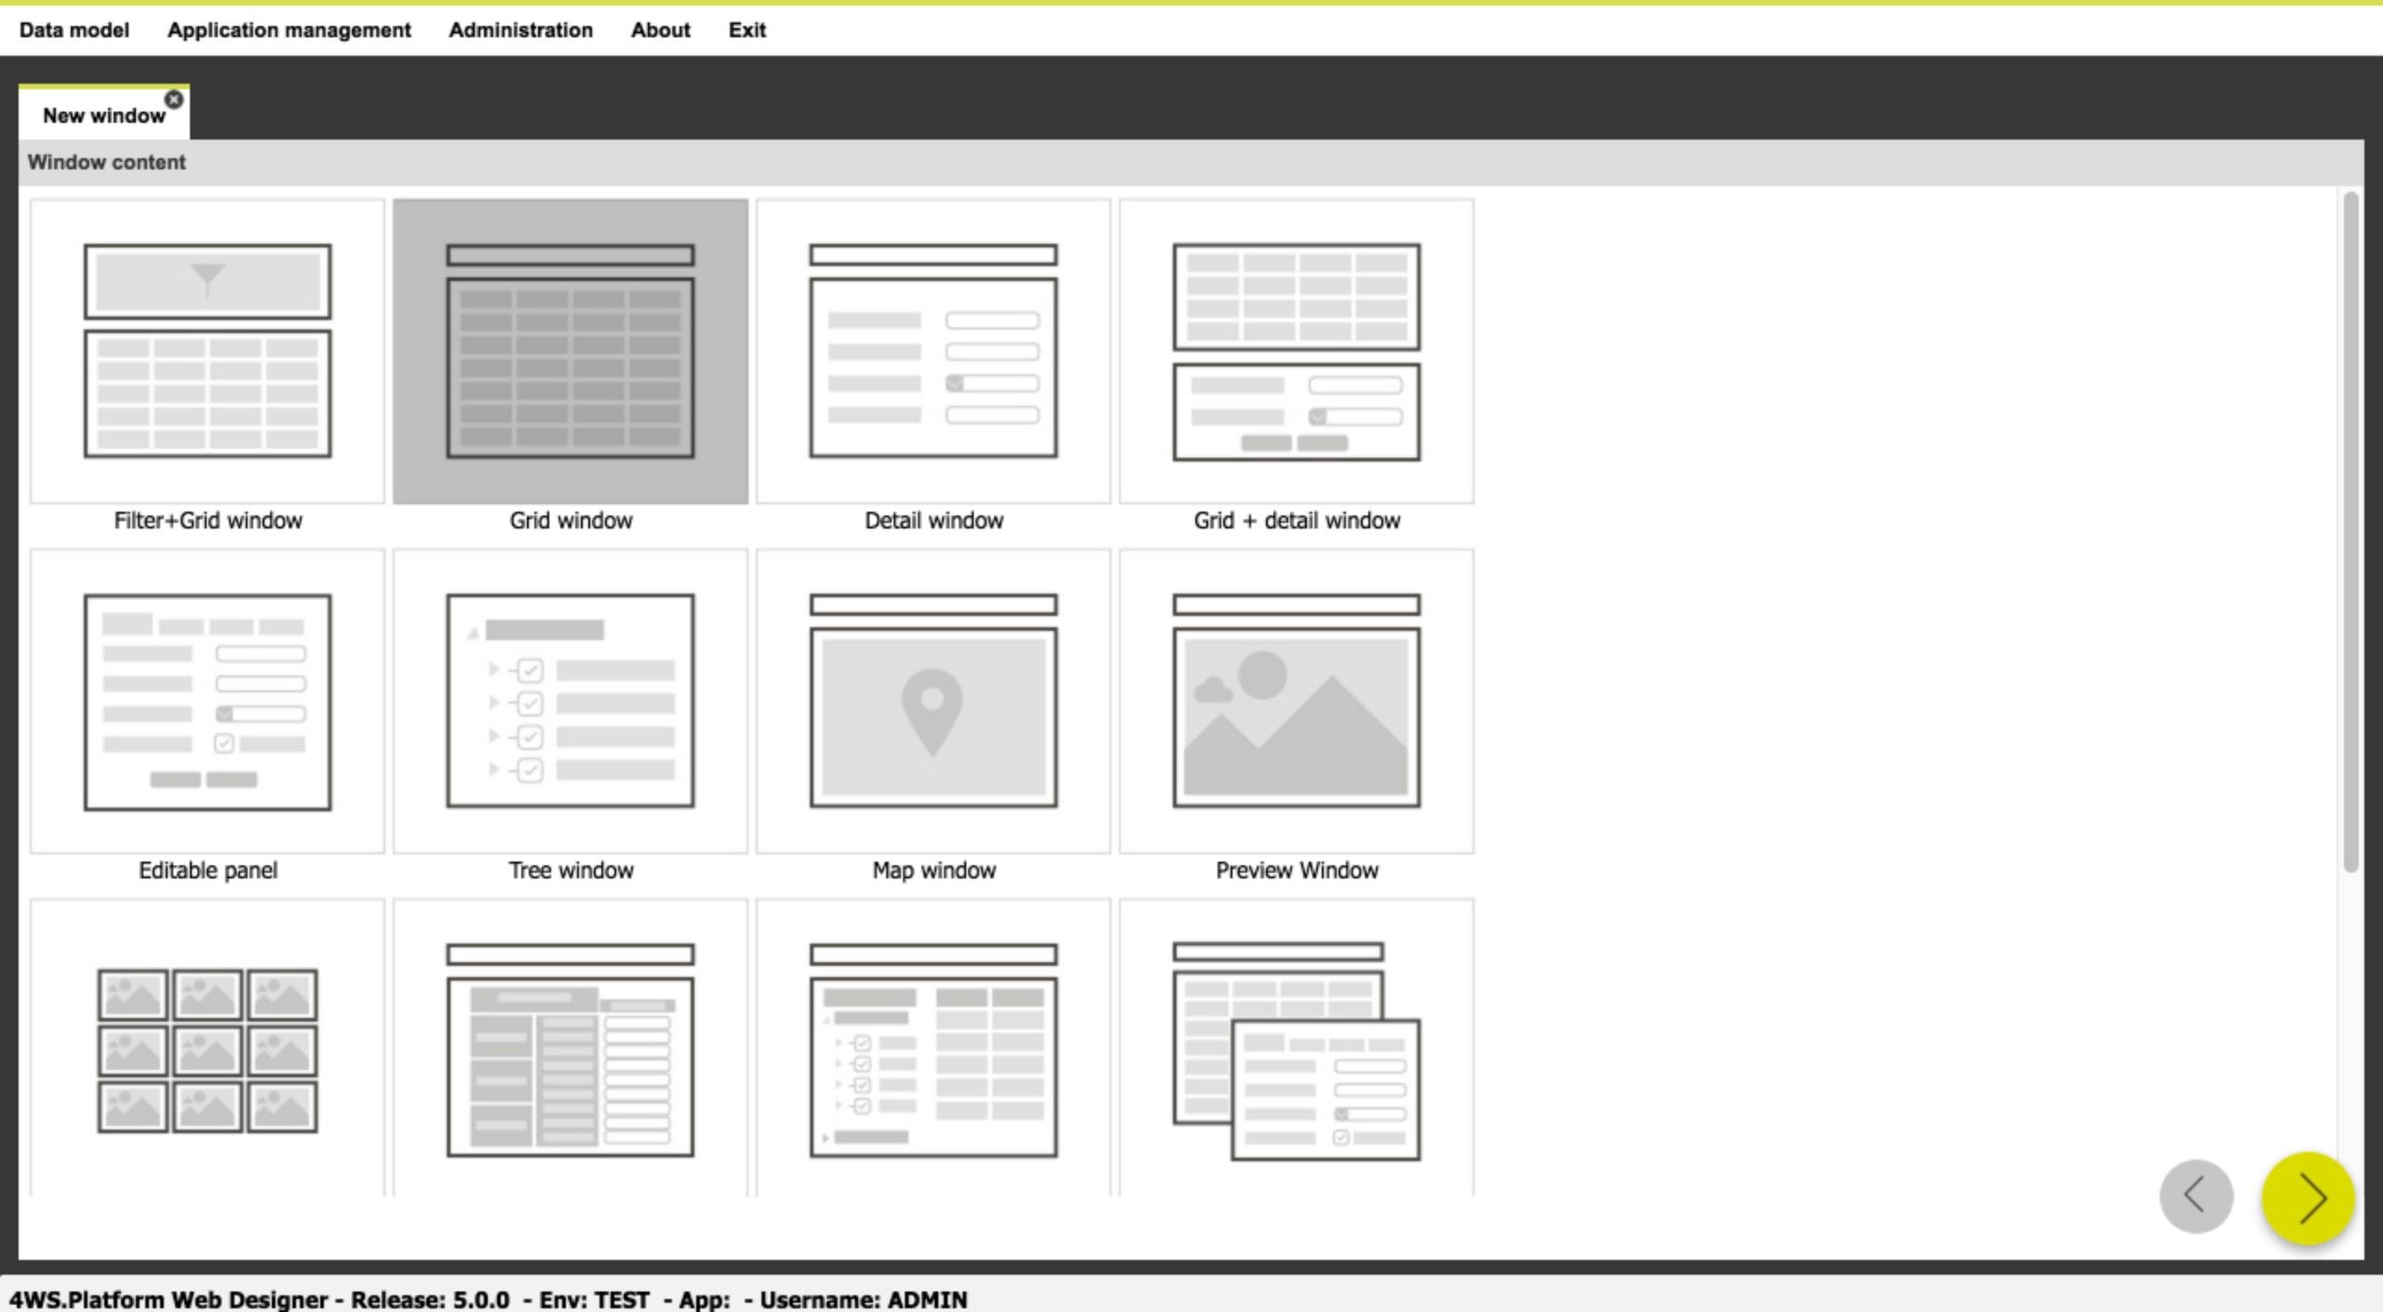
Task: Click the "Tree window" label
Action: tap(571, 870)
